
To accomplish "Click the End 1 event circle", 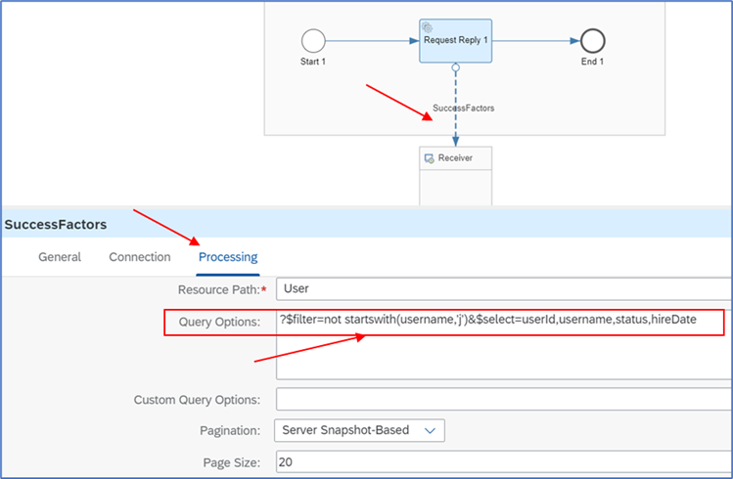I will (592, 41).
